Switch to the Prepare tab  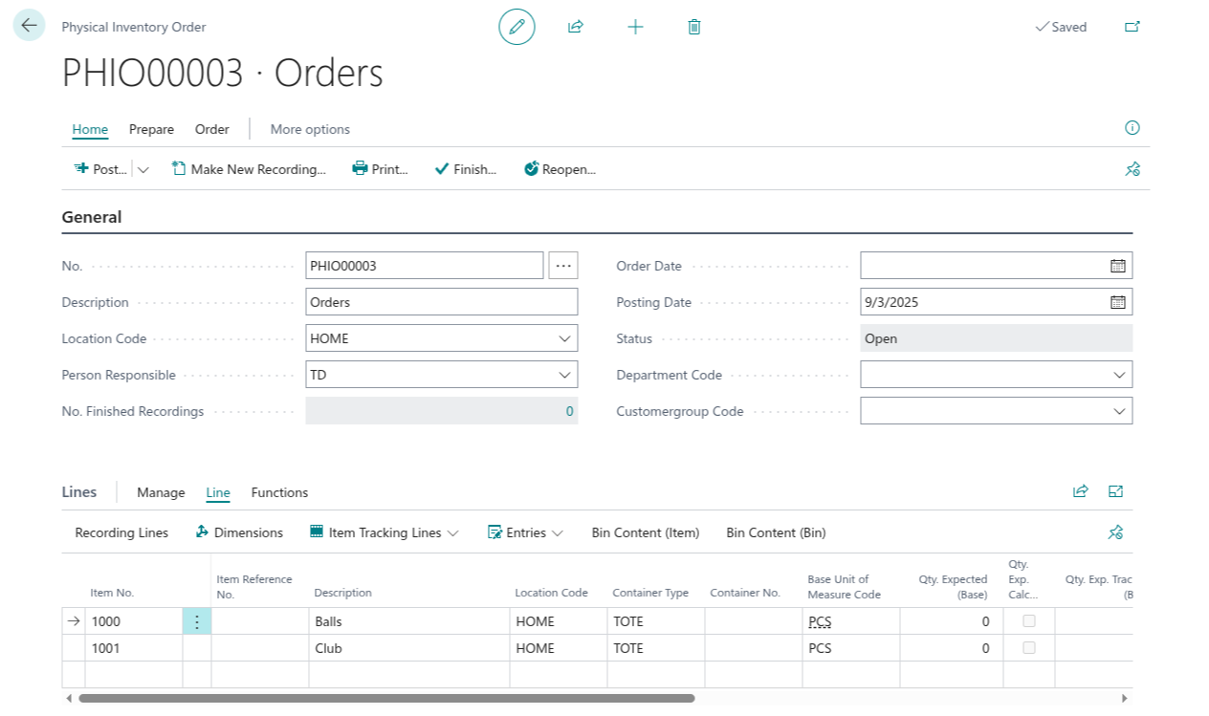pyautogui.click(x=151, y=129)
